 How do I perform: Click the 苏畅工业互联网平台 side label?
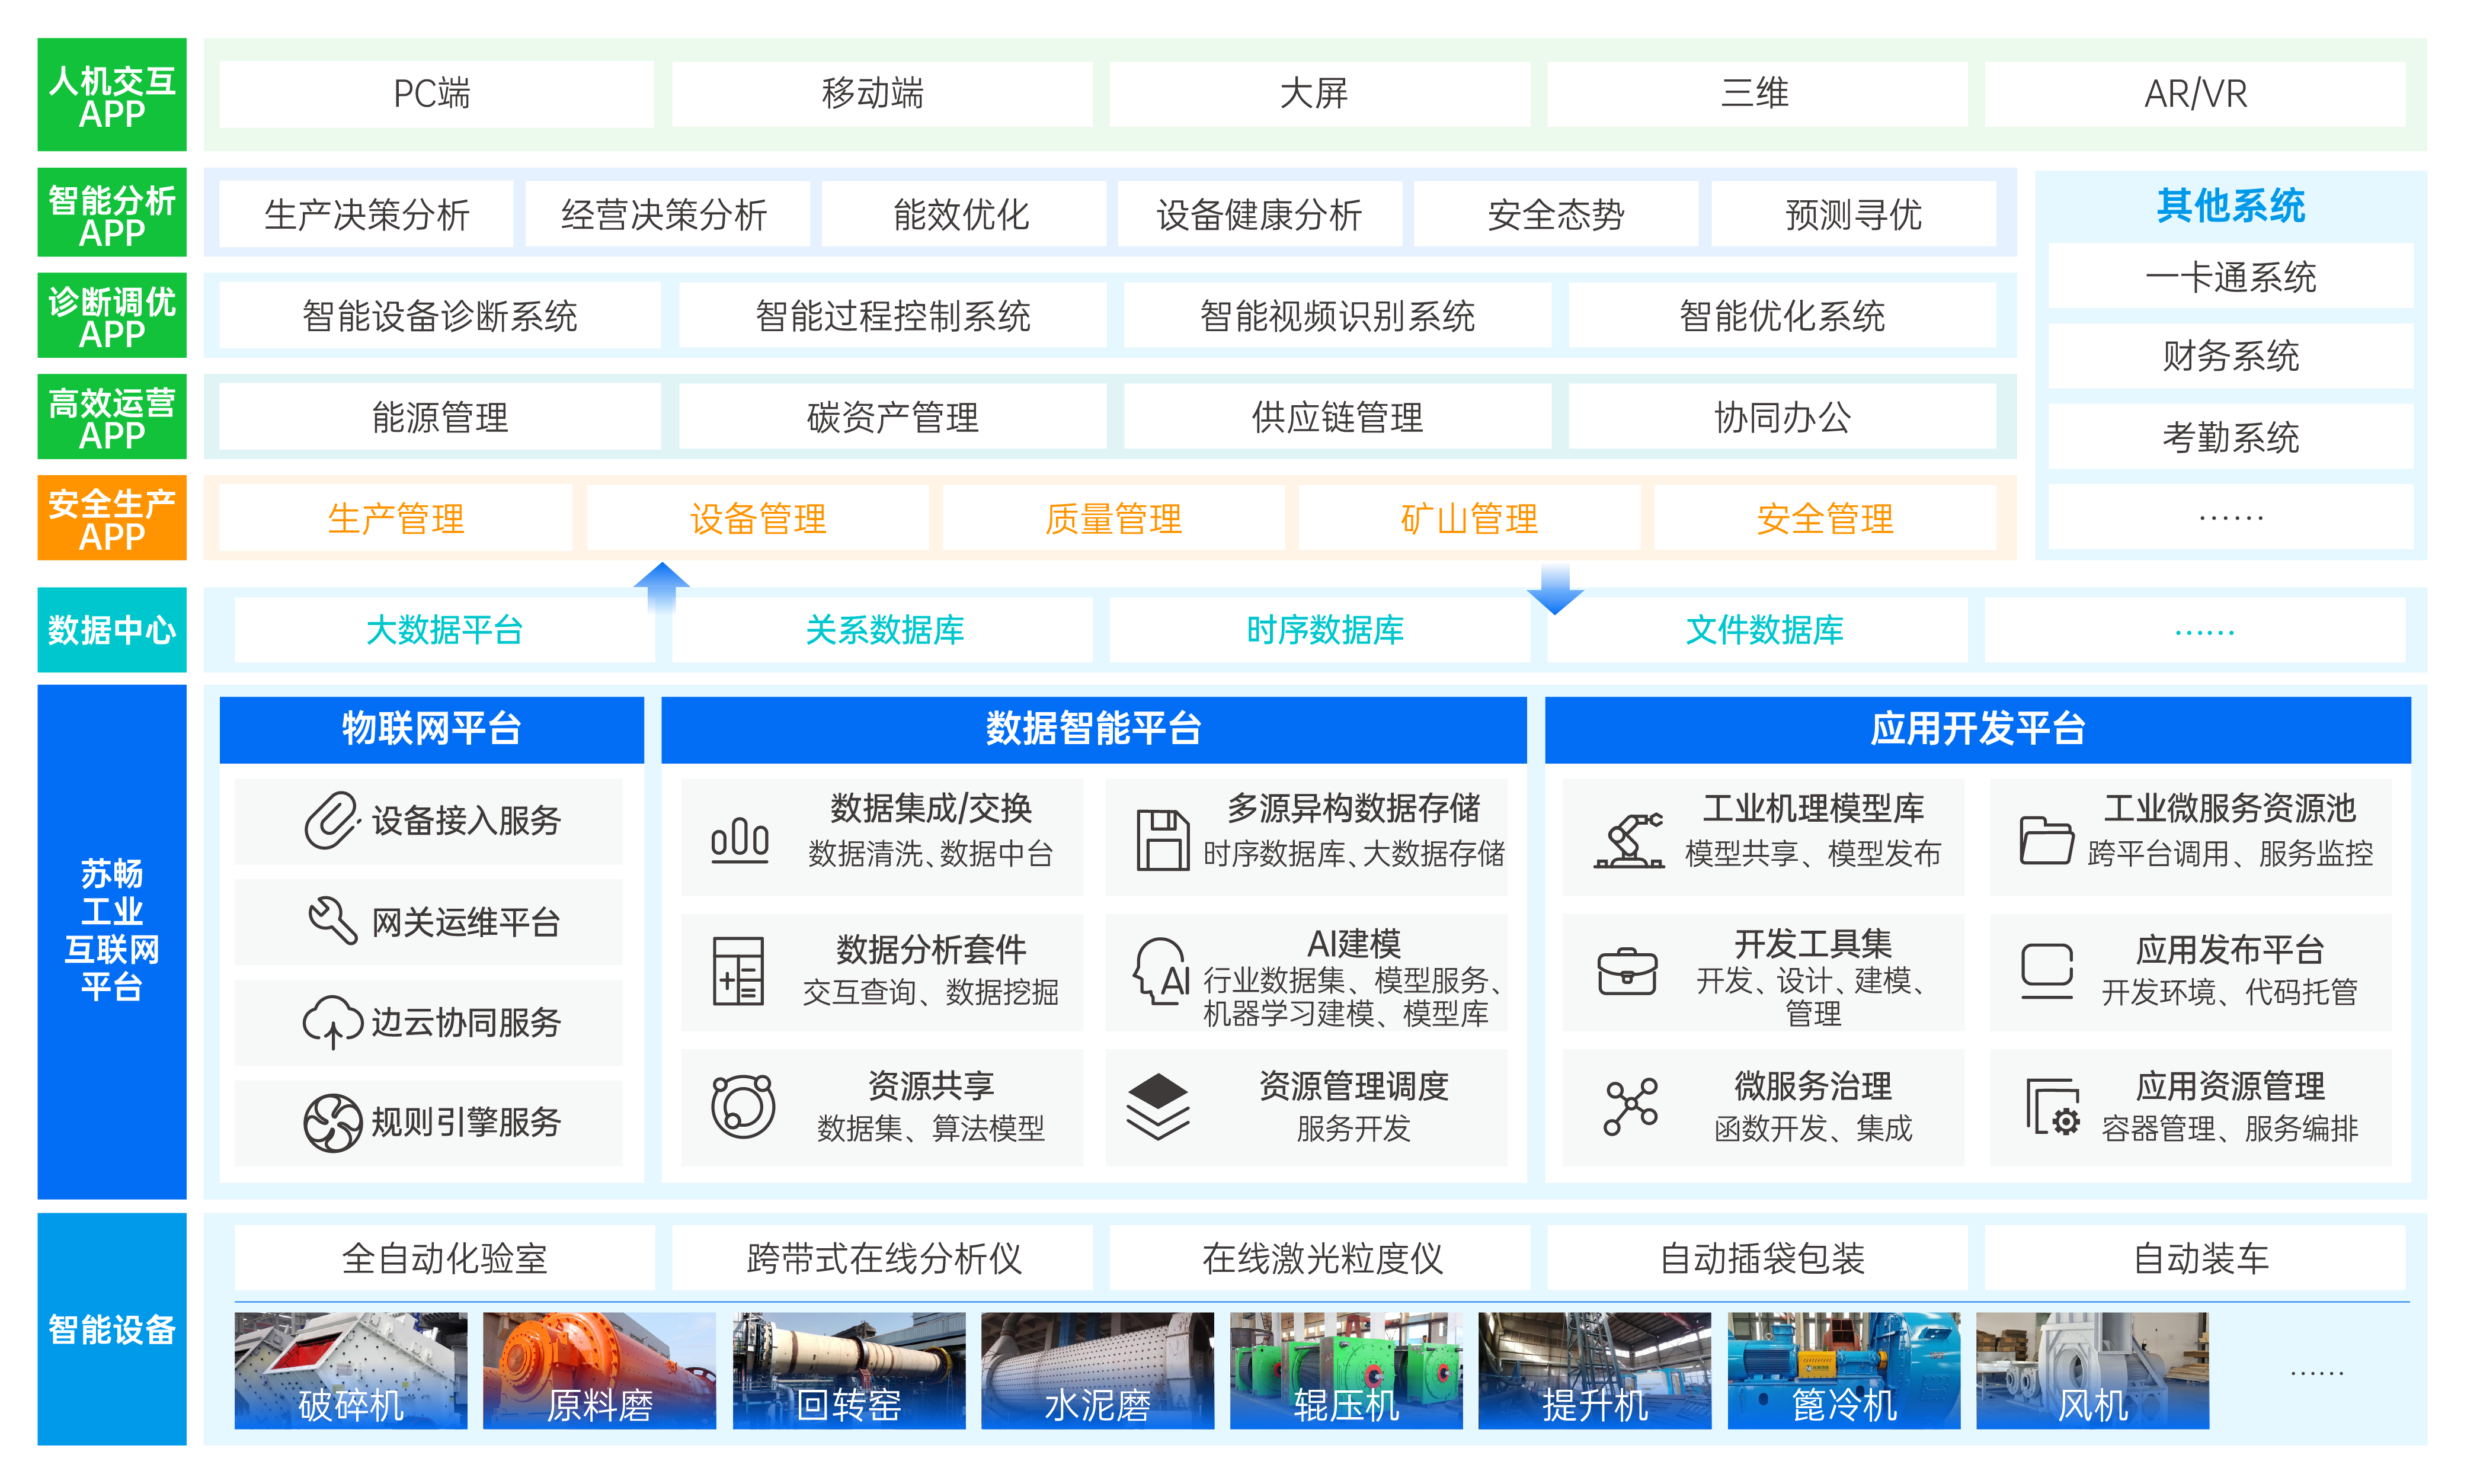[x=112, y=942]
